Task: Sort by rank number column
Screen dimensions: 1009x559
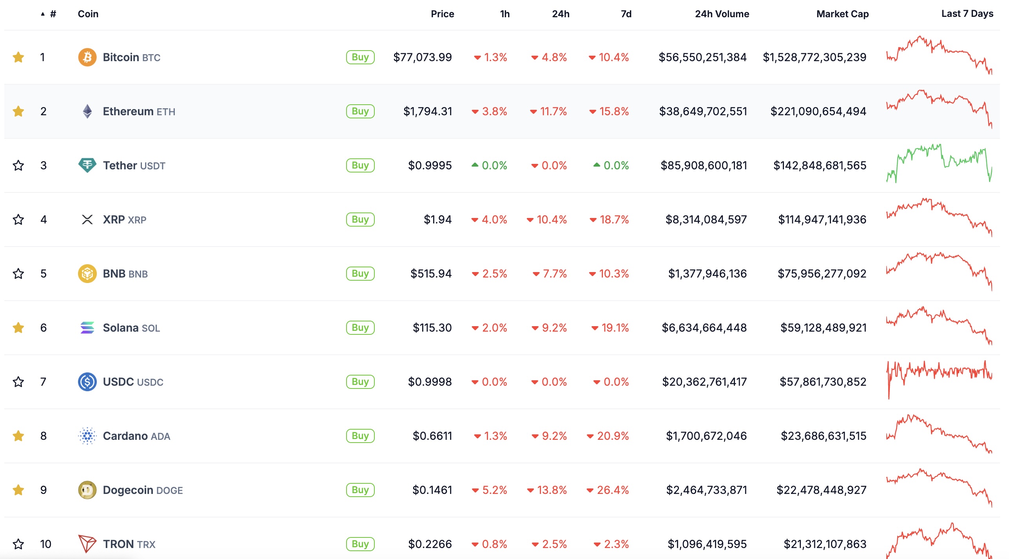Action: (49, 14)
